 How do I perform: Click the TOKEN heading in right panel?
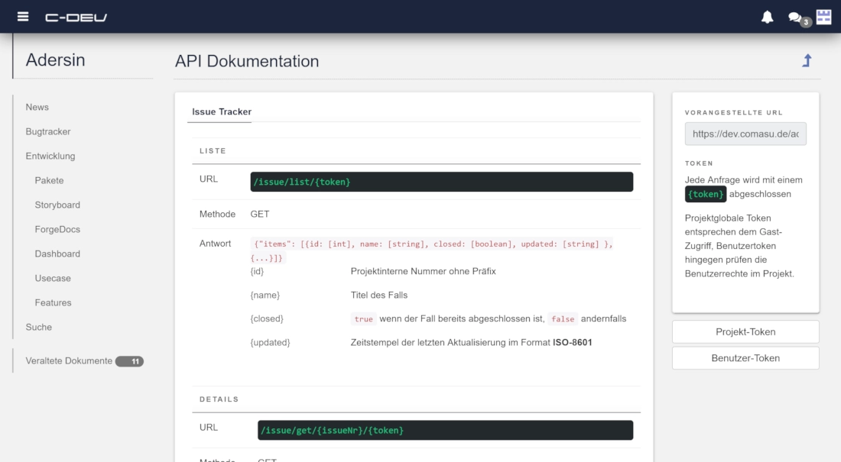[x=699, y=163]
